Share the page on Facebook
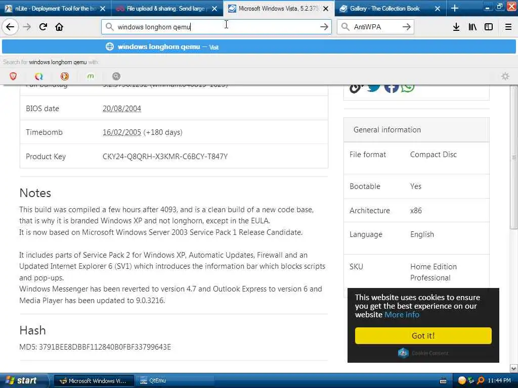 click(392, 88)
